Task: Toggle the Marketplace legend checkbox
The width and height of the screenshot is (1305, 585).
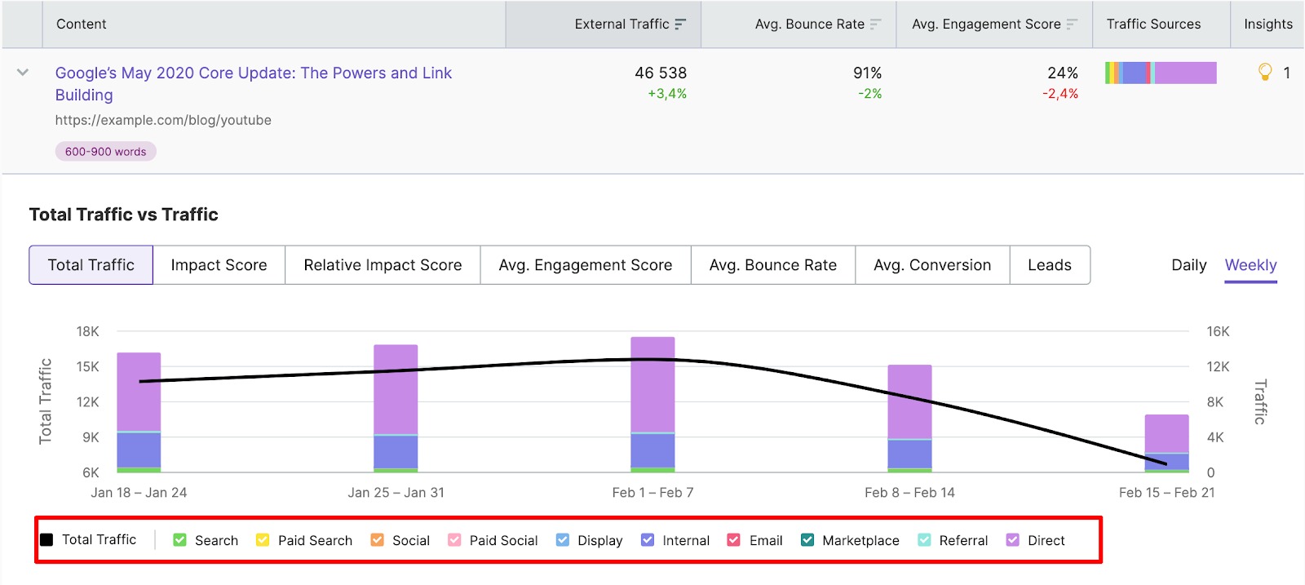Action: 807,540
